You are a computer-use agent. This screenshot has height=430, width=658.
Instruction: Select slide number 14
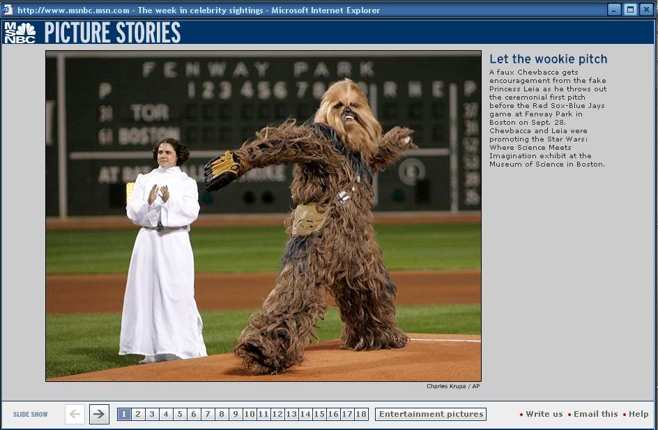305,414
